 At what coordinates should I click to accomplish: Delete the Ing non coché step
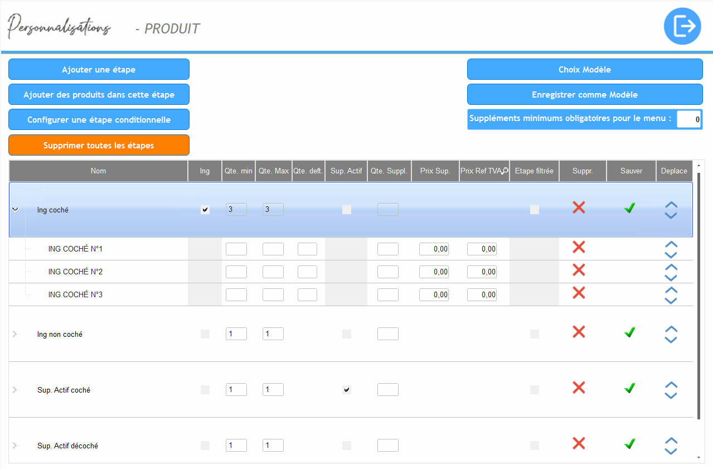pos(579,332)
